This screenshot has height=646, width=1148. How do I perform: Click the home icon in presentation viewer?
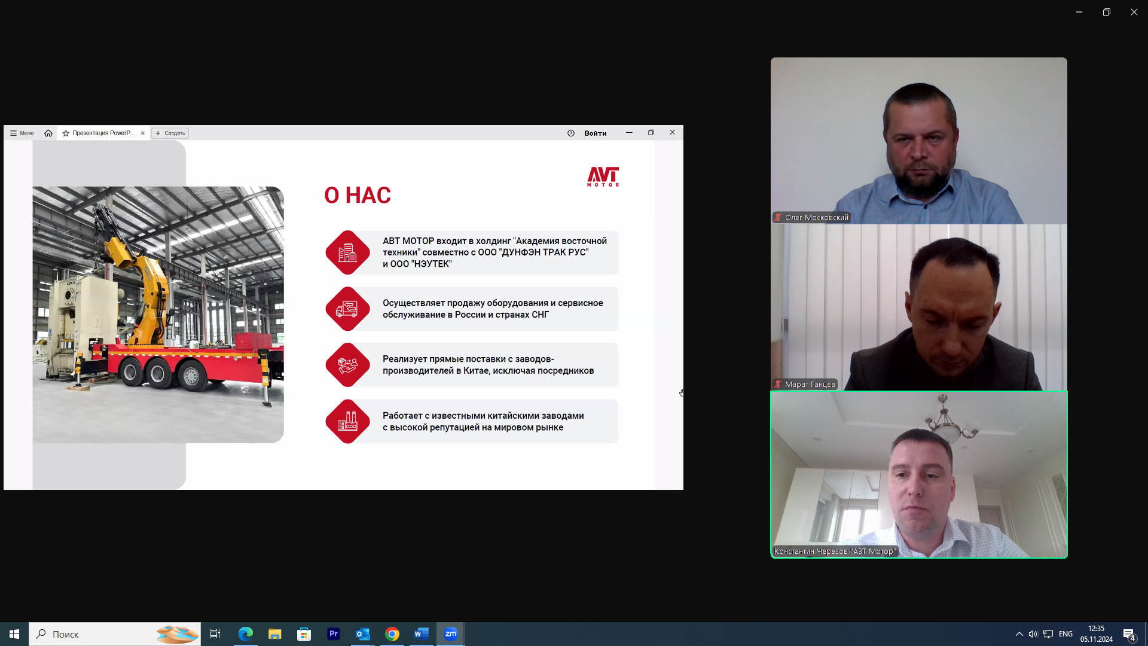48,133
